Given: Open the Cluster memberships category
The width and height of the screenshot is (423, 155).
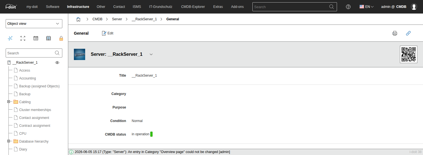Looking at the screenshot, I should pos(35,110).
